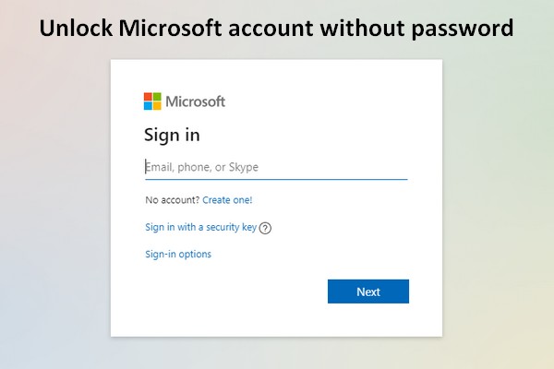This screenshot has height=369, width=554.
Task: Click the blue underline of the email field
Action: point(276,179)
